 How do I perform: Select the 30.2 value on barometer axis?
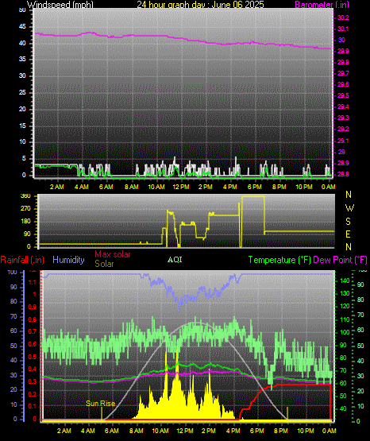[x=343, y=17]
